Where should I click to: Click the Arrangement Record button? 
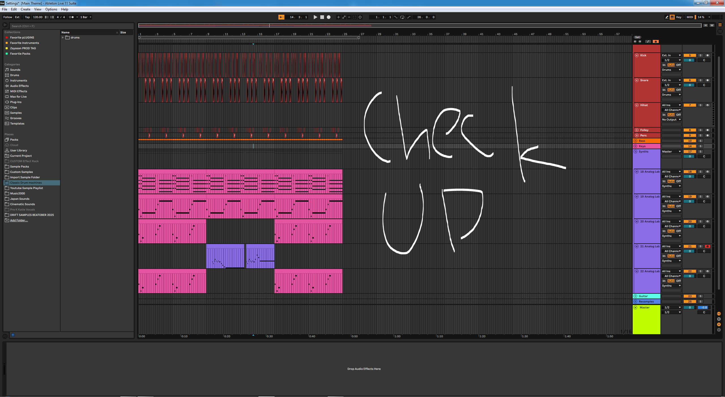click(x=329, y=17)
